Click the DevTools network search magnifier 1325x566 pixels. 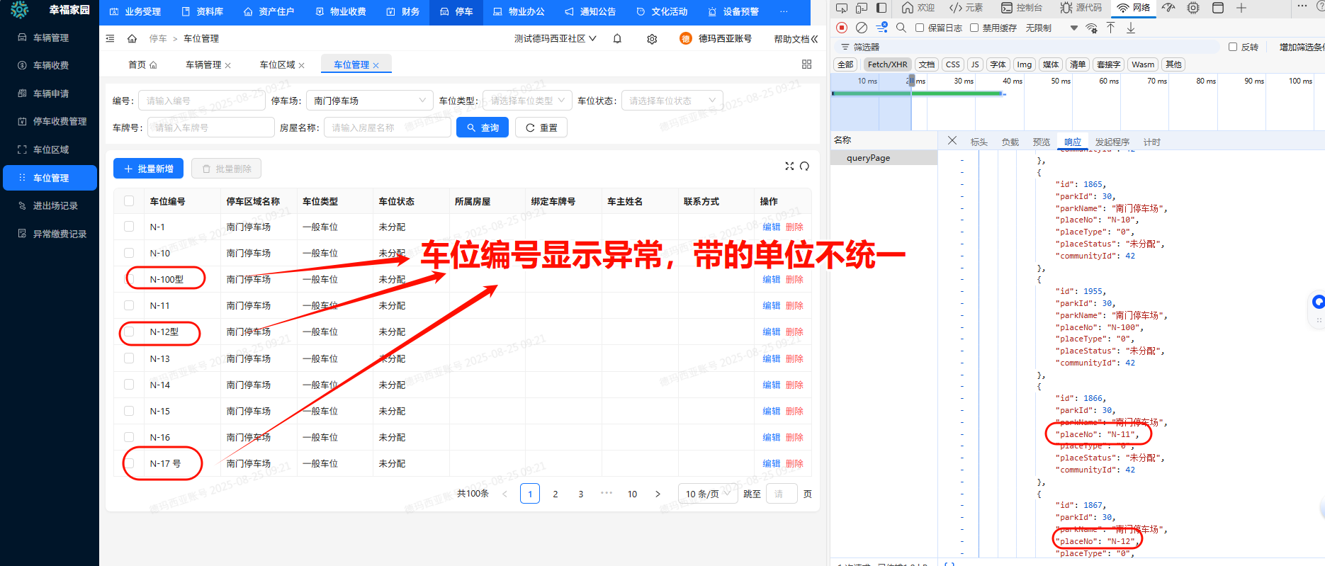point(901,28)
